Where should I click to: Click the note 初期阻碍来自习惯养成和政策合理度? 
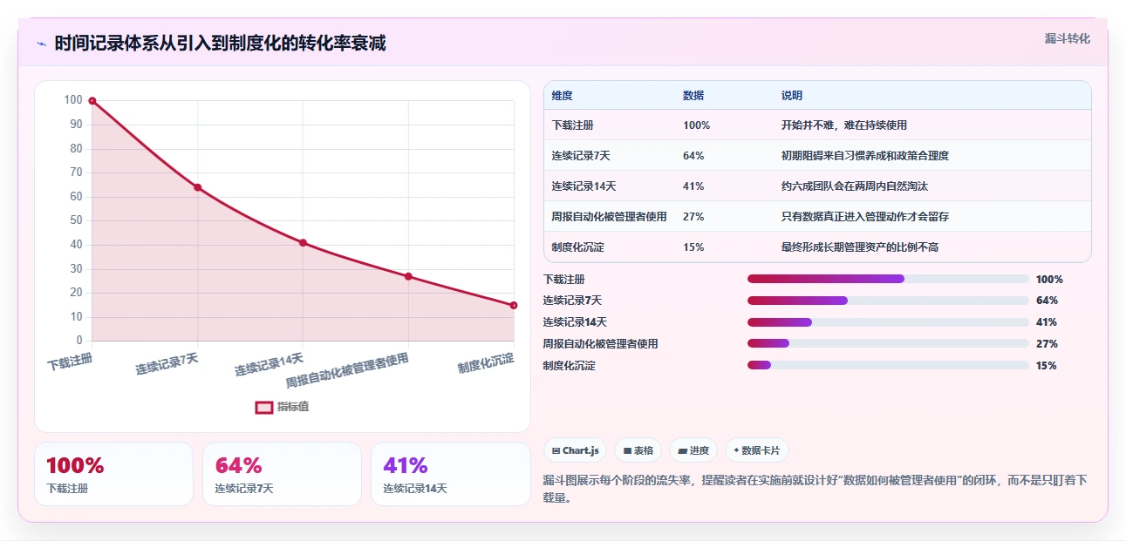coord(865,156)
